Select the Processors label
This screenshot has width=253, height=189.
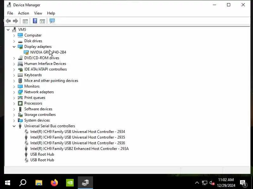[x=33, y=103]
